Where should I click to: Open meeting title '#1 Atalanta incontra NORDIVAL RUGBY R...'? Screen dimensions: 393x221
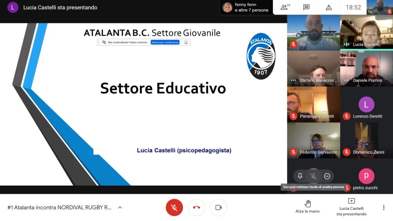(x=59, y=208)
